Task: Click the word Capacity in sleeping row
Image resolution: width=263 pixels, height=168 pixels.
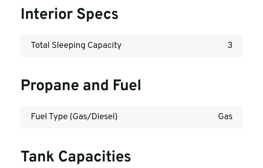Action: 105,45
